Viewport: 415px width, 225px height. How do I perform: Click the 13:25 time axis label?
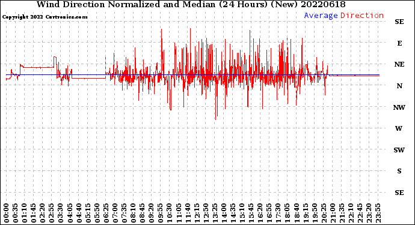[x=215, y=213]
